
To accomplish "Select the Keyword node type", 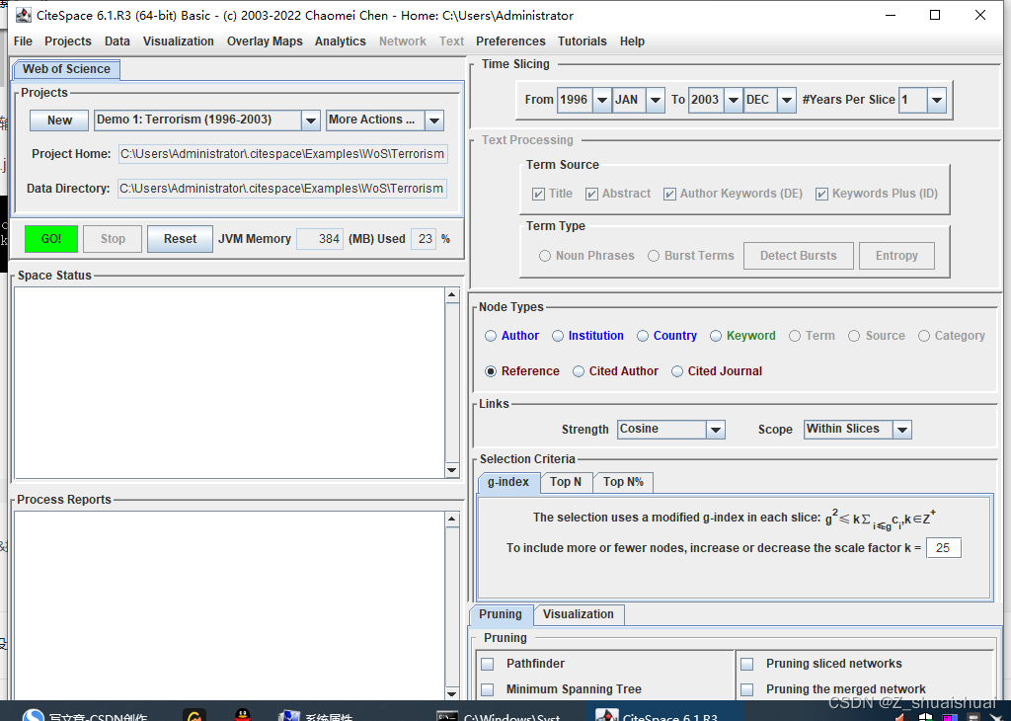I will (x=716, y=335).
